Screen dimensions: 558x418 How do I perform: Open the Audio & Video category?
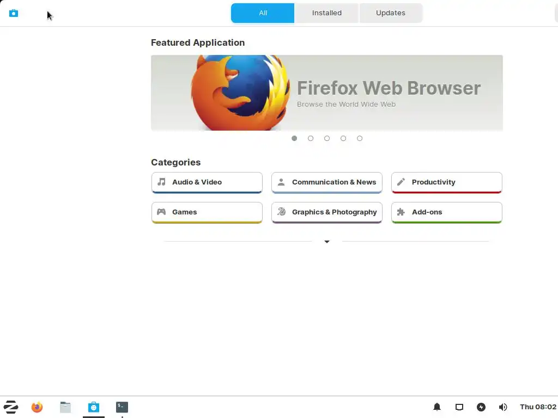point(207,182)
